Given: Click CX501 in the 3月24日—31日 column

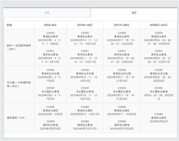Looking at the screenshot, I should pos(159,51).
